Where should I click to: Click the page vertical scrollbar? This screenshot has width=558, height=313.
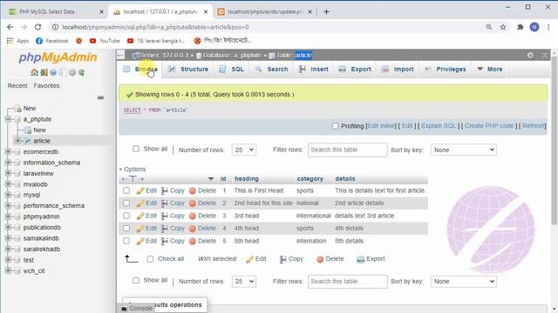(x=555, y=140)
